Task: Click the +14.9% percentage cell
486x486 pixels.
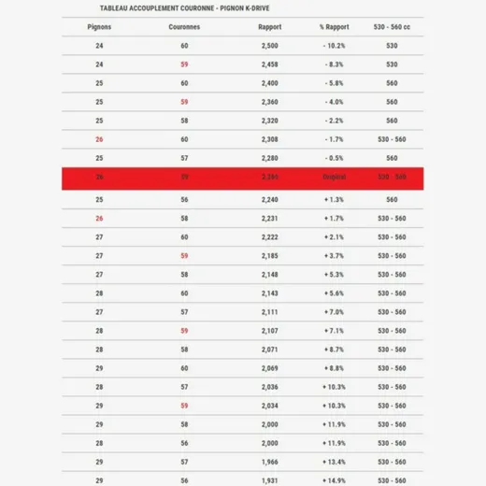Action: coord(334,480)
